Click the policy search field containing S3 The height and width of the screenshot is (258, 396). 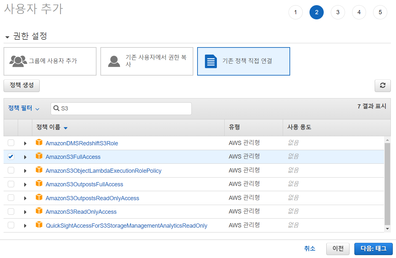[x=121, y=108]
